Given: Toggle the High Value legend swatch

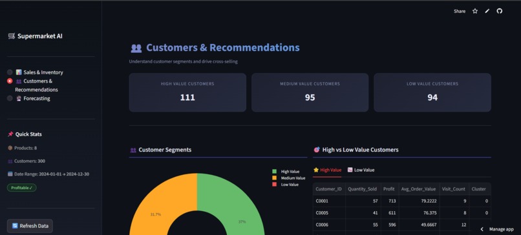Looking at the screenshot, I should click(275, 172).
